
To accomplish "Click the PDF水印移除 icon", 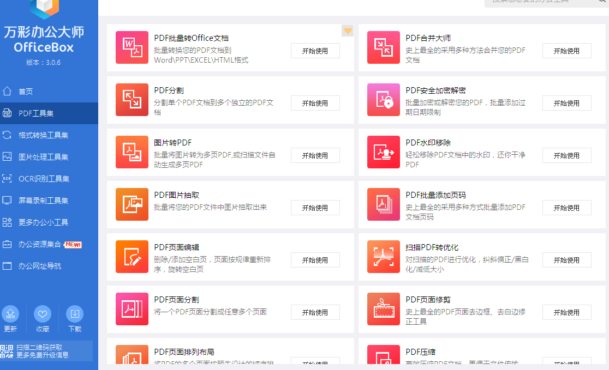I will 384,152.
